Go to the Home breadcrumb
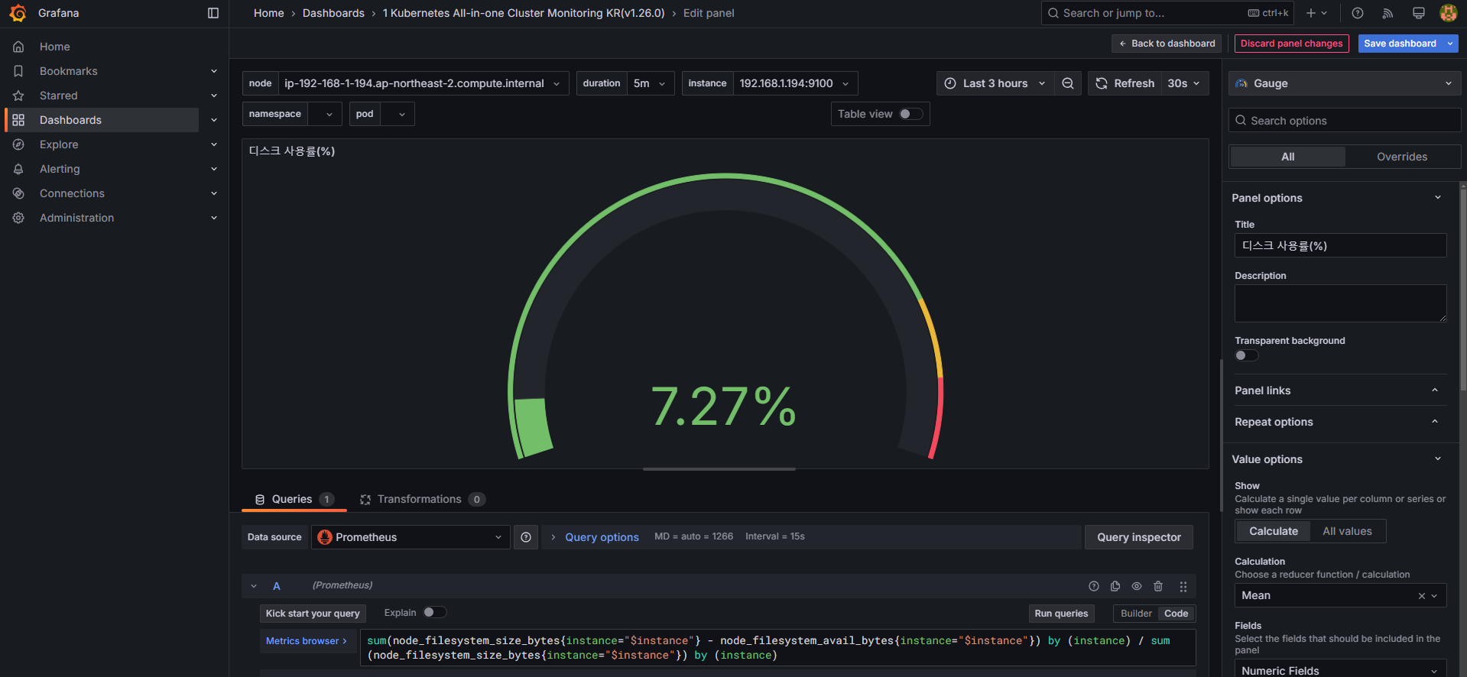Viewport: 1467px width, 677px height. pos(268,13)
